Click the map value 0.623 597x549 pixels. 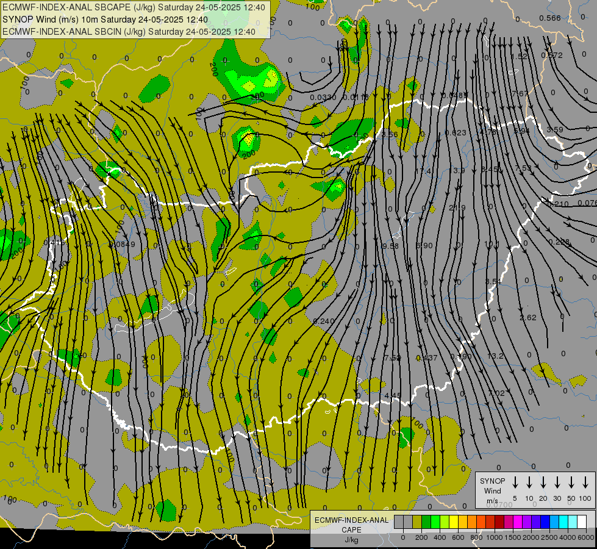pyautogui.click(x=456, y=132)
